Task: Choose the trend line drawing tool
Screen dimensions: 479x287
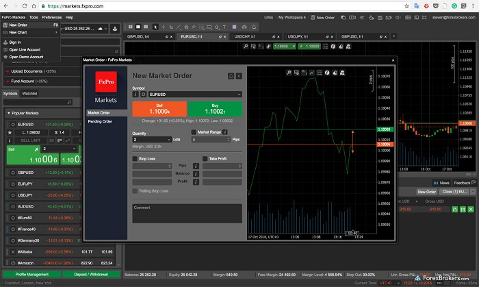Action: click(x=179, y=27)
